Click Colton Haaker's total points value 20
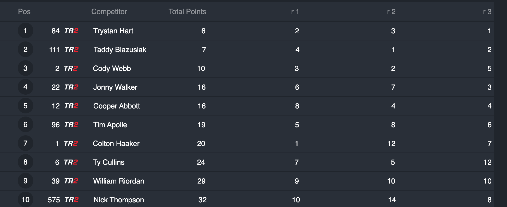This screenshot has width=507, height=207. pyautogui.click(x=201, y=144)
